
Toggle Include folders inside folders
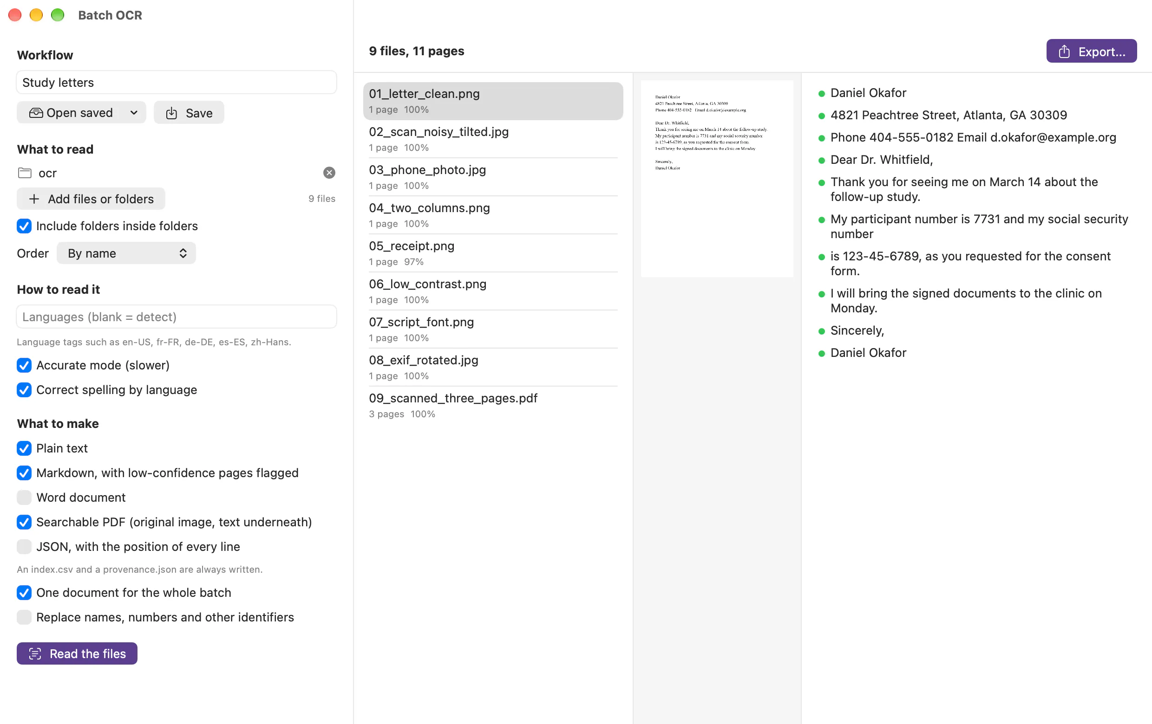[x=24, y=226]
